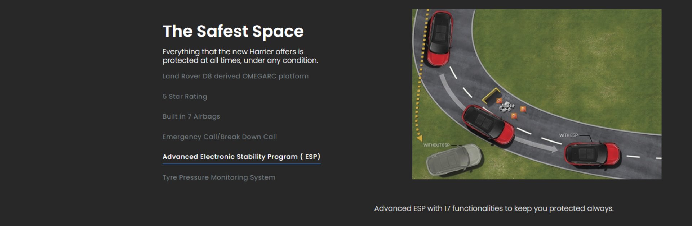Open the Built in 7 Airbags item
Screen dimensions: 692x226
191,116
